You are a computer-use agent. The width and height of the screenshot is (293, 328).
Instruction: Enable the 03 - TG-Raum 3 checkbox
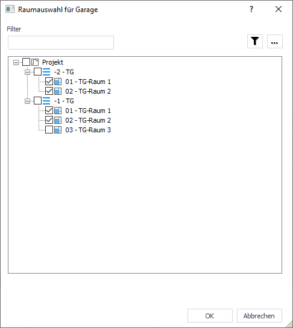coord(49,130)
